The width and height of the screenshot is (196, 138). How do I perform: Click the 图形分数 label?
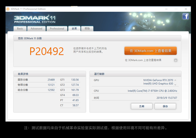coord(23,80)
